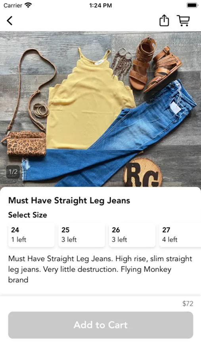Tap the 1:24 PM clock
This screenshot has height=356, width=201.
pos(100,5)
